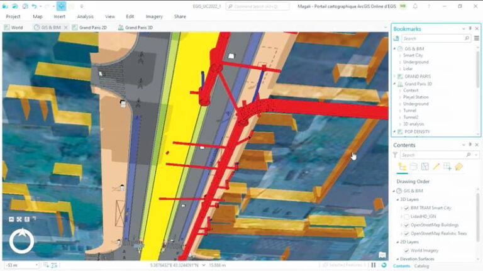483x271 pixels.
Task: Open the help question mark
Action: pos(428,6)
